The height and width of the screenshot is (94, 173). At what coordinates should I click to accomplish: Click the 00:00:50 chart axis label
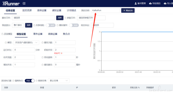pos(120,72)
